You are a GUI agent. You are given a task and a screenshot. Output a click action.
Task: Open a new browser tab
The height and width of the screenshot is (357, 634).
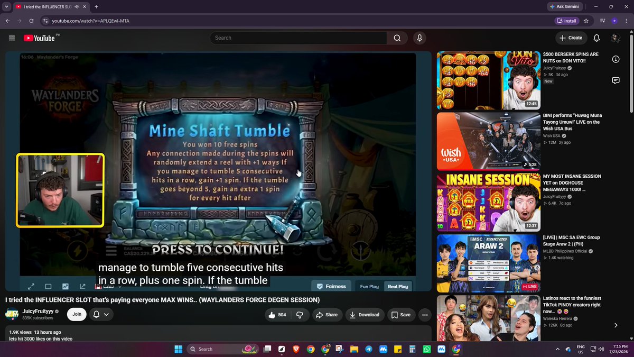[96, 6]
